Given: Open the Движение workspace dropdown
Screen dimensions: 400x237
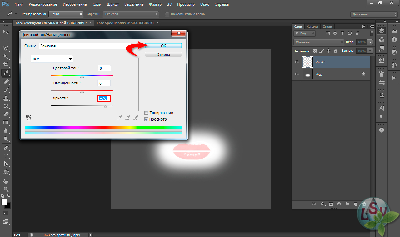Looking at the screenshot, I should 374,14.
